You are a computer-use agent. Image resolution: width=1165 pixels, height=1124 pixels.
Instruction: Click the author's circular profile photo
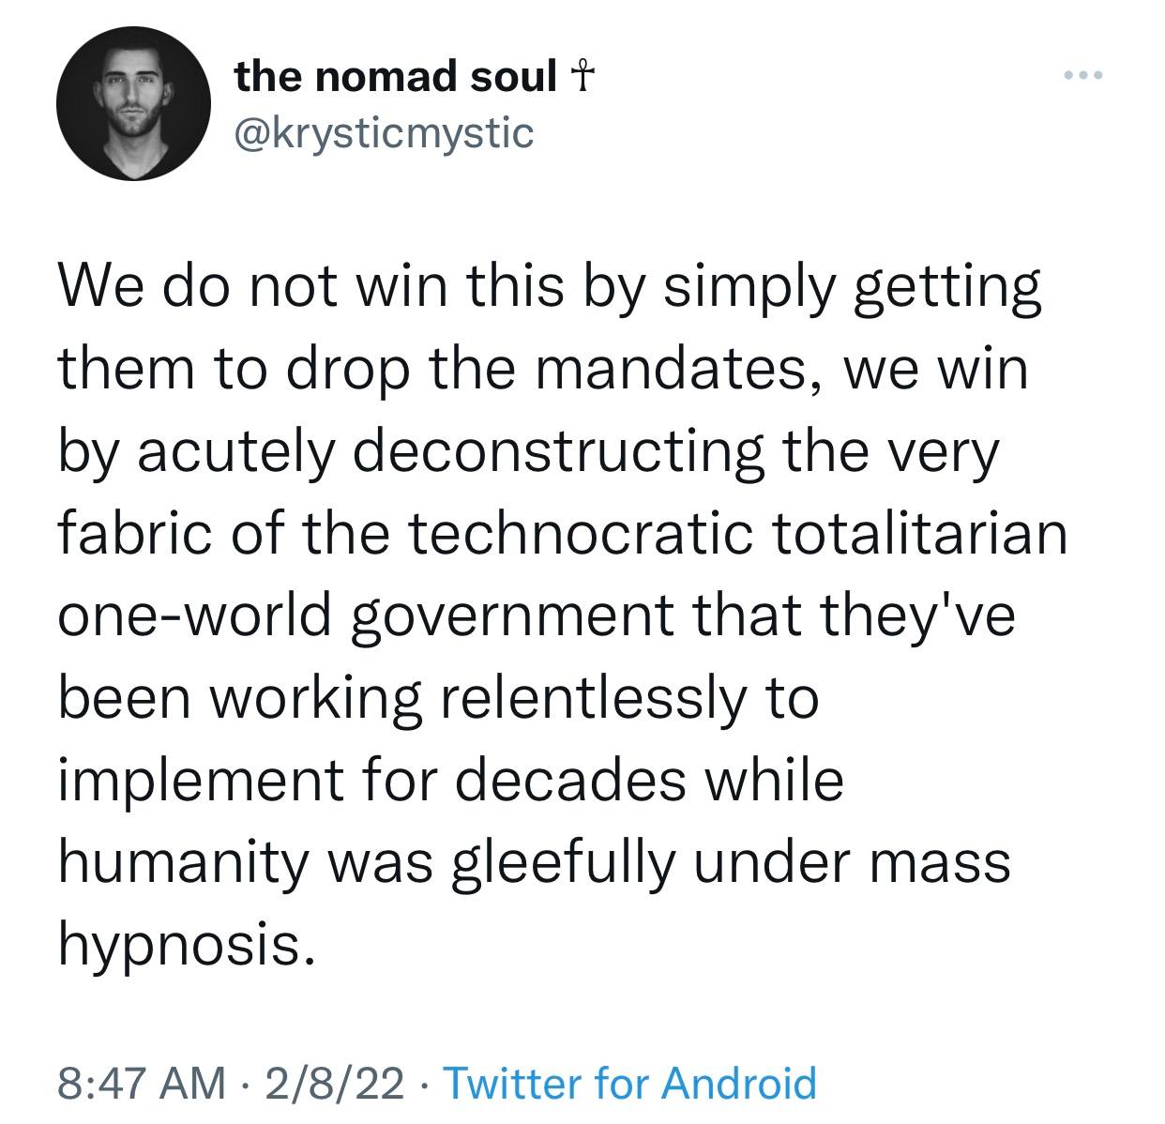click(131, 103)
